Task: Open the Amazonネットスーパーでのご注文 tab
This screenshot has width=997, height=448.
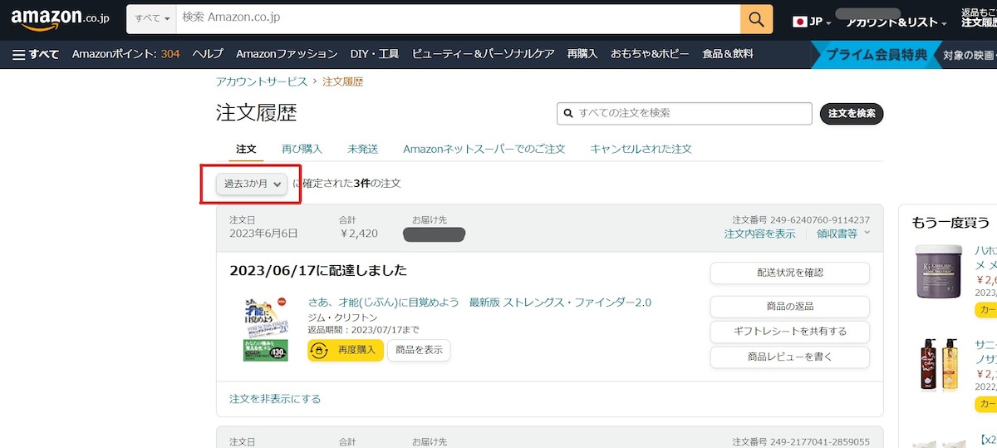Action: point(484,149)
